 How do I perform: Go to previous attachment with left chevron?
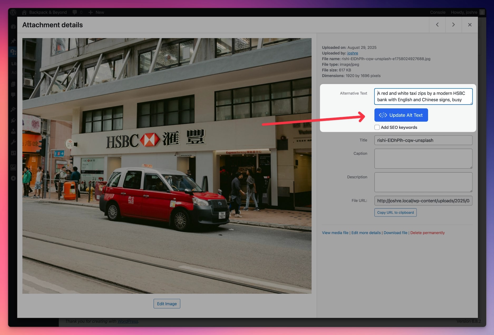pos(437,25)
